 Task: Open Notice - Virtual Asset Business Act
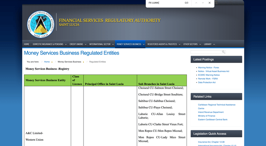click(213, 71)
